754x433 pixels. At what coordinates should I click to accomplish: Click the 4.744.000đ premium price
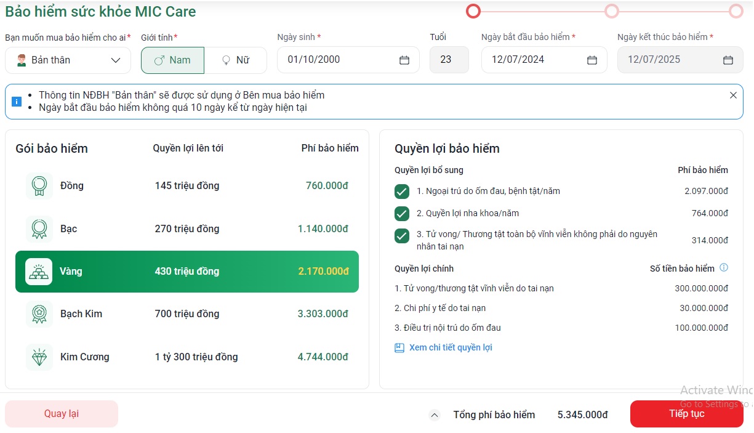tap(323, 357)
